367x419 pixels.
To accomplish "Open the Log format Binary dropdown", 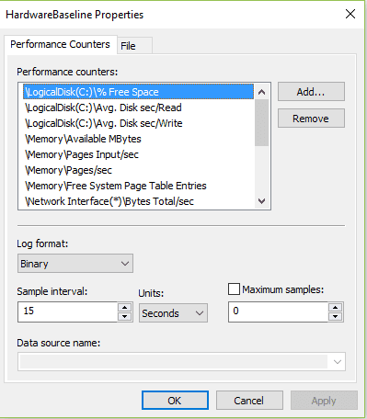I will point(75,264).
